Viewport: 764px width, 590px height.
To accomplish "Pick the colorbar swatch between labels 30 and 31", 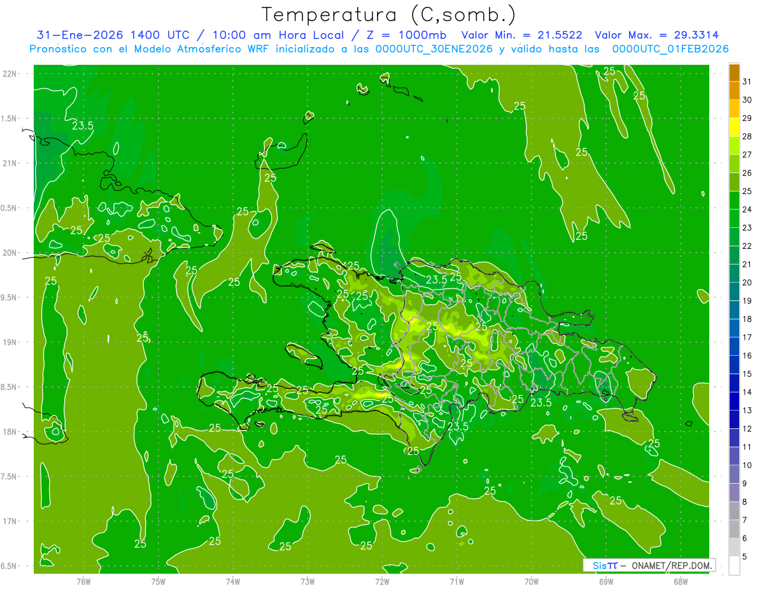I will click(x=734, y=91).
